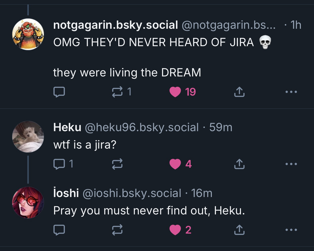
Task: Open İoshi's red-haired avatar profile
Action: 28,202
